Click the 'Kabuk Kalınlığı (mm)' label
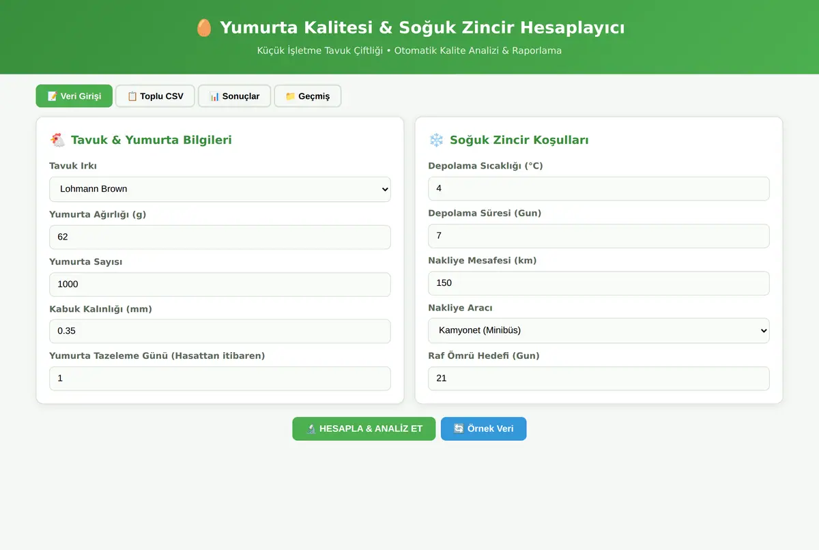The height and width of the screenshot is (550, 819). (x=100, y=308)
